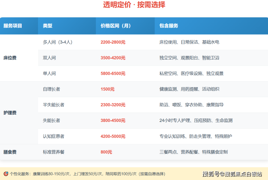Select the 类型 column header
The image size is (268, 180).
(x=47, y=26)
